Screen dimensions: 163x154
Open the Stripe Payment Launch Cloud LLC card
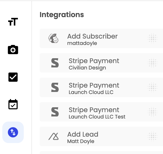coord(101,87)
